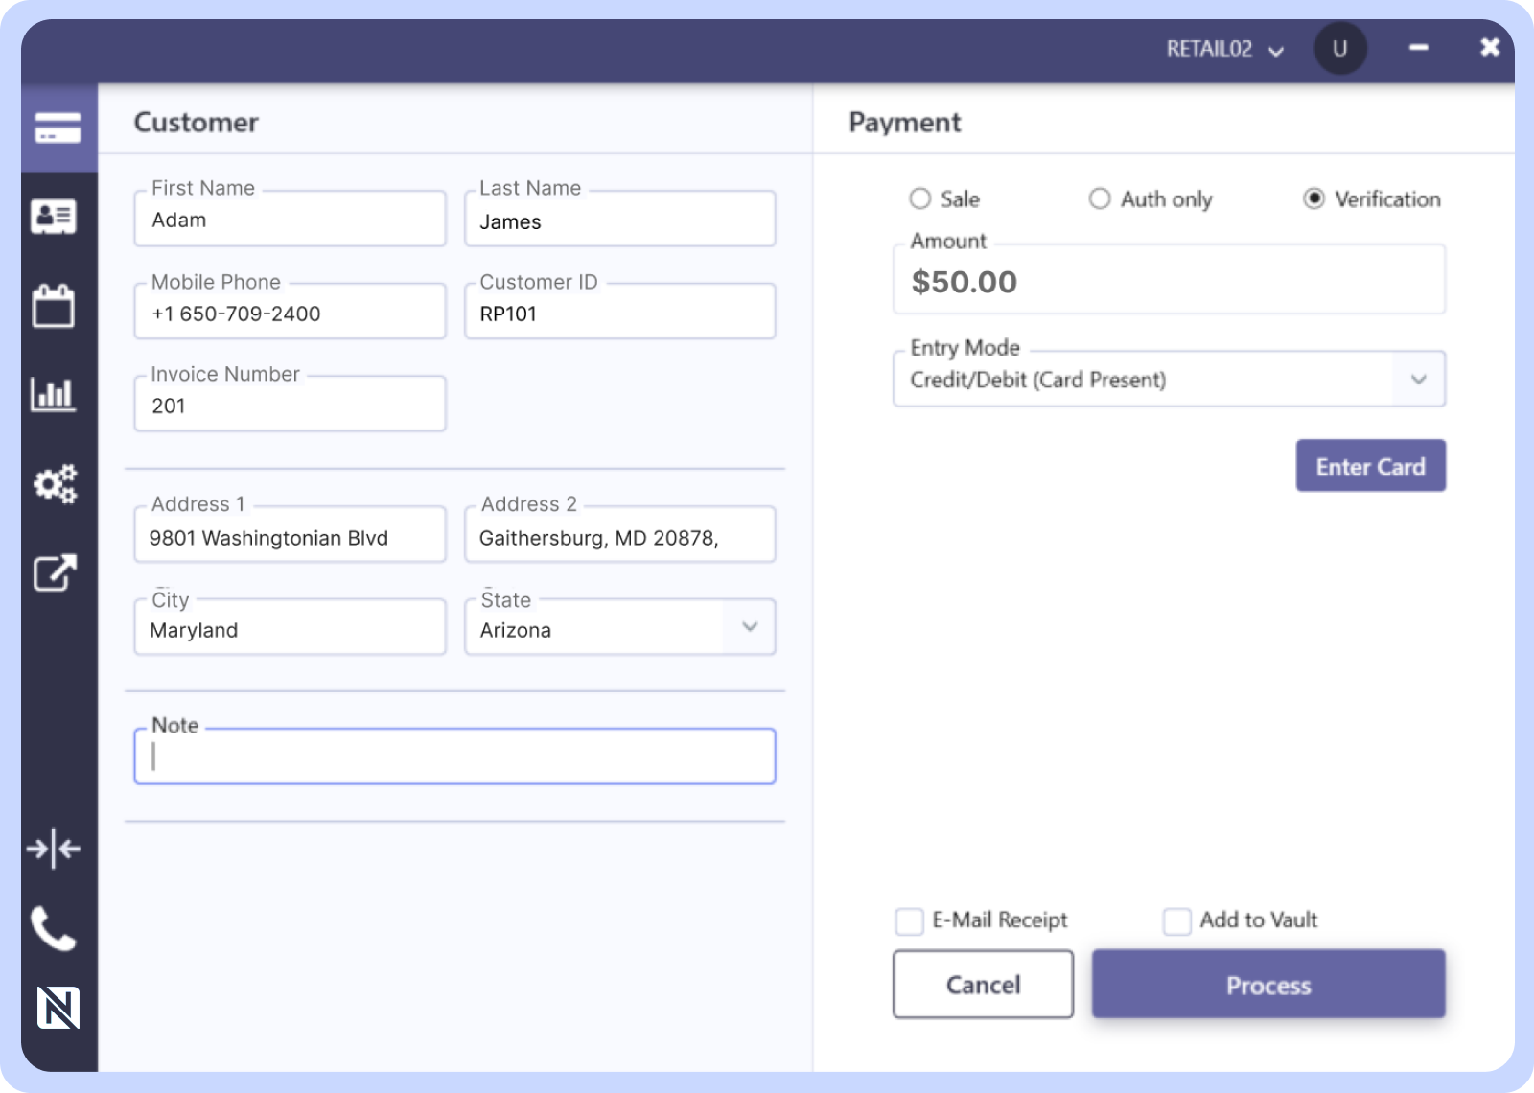Focus the Note text field
This screenshot has height=1093, width=1534.
click(x=454, y=756)
